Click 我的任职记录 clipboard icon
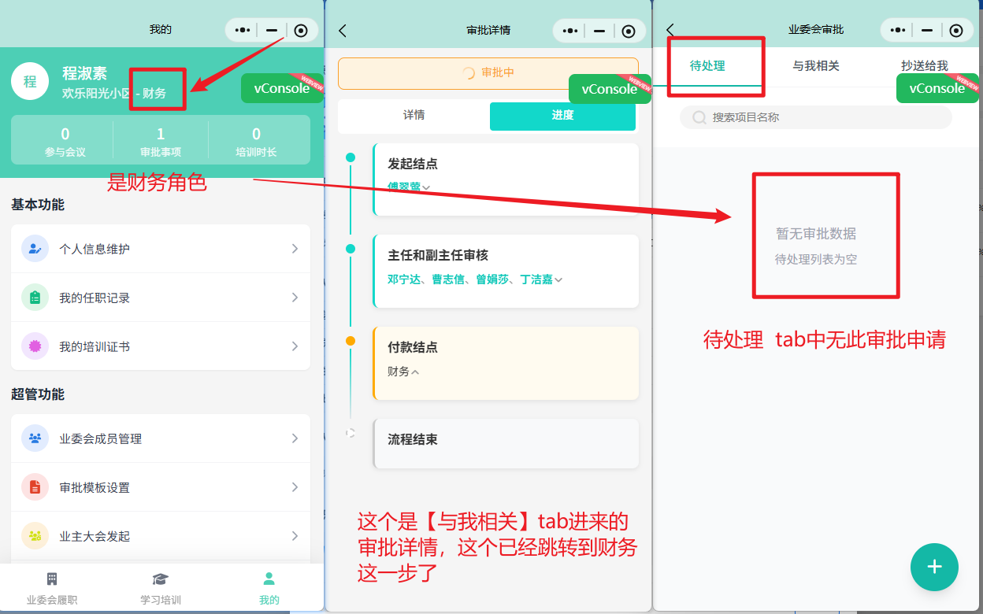983x614 pixels. click(35, 298)
